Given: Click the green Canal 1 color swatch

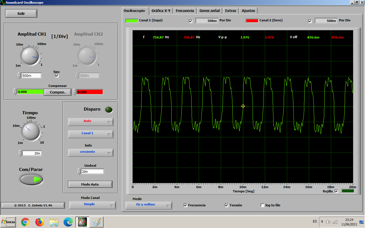Looking at the screenshot, I should pyautogui.click(x=132, y=21).
